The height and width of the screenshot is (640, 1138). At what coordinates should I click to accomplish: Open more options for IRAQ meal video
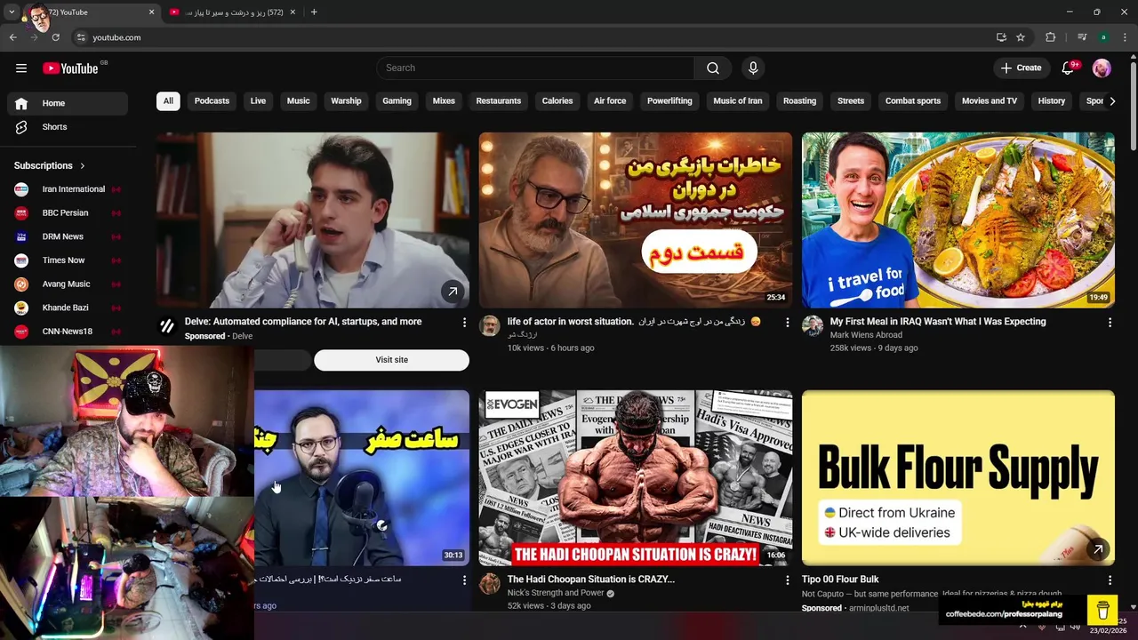[x=1110, y=323]
